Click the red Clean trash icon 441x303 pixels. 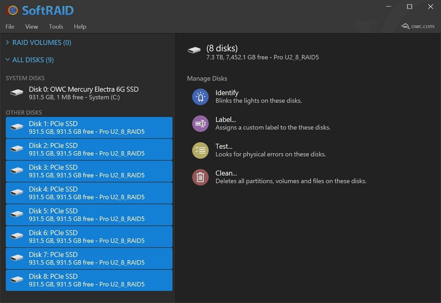click(x=200, y=177)
